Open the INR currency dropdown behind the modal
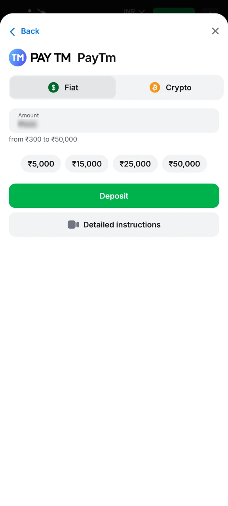This screenshot has width=228, height=506. click(x=134, y=11)
